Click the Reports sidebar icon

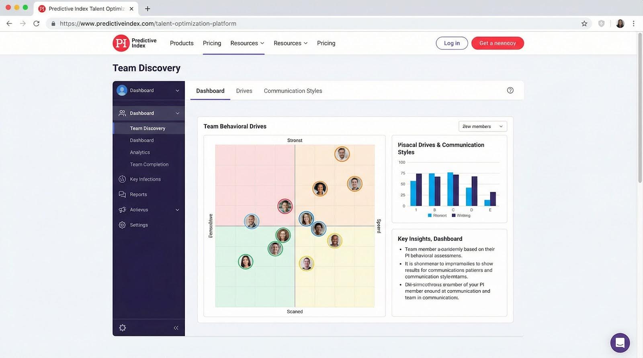[122, 194]
